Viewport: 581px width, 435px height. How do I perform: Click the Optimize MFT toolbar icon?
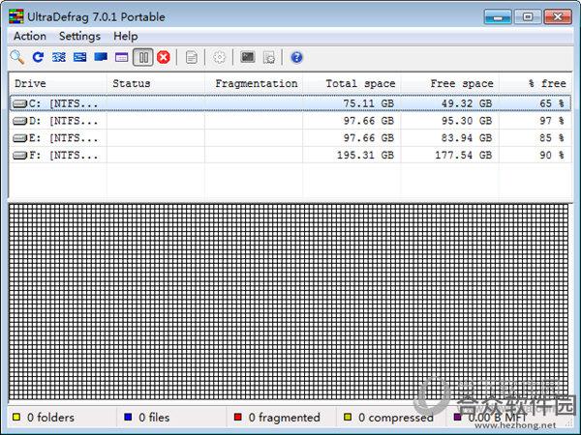coord(122,57)
